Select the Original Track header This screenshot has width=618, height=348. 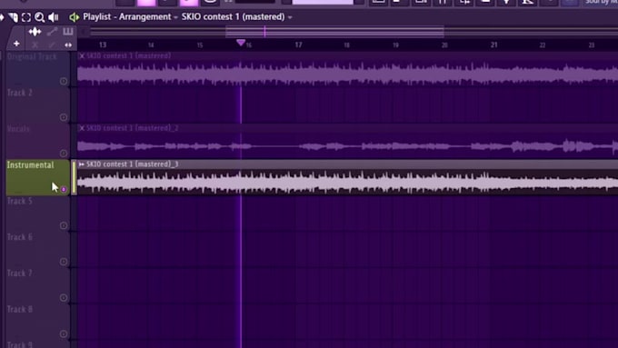[37, 70]
